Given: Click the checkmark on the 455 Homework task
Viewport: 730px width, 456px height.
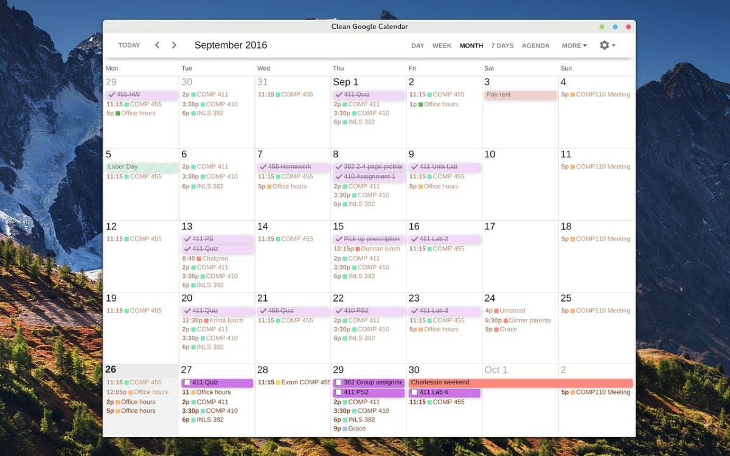Looking at the screenshot, I should click(x=263, y=167).
